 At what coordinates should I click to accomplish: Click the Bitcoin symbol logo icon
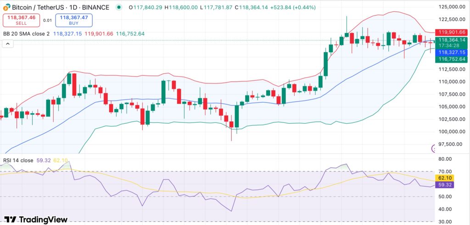(x=5, y=8)
